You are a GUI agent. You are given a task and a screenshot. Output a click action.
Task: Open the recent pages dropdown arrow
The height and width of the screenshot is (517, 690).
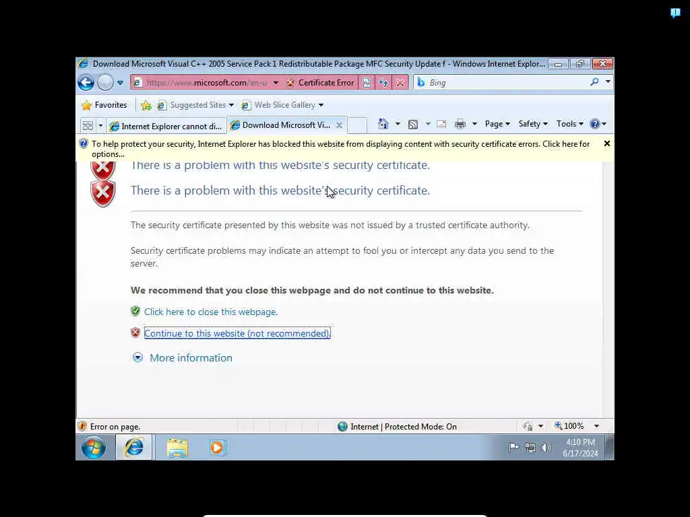[120, 83]
